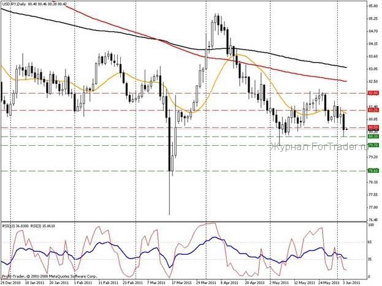The height and width of the screenshot is (286, 382).
Task: Click the 83.05 price axis label
Action: click(x=373, y=69)
